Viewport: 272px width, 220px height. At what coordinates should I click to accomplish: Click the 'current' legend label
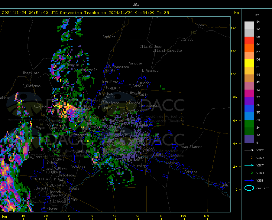click(x=263, y=188)
